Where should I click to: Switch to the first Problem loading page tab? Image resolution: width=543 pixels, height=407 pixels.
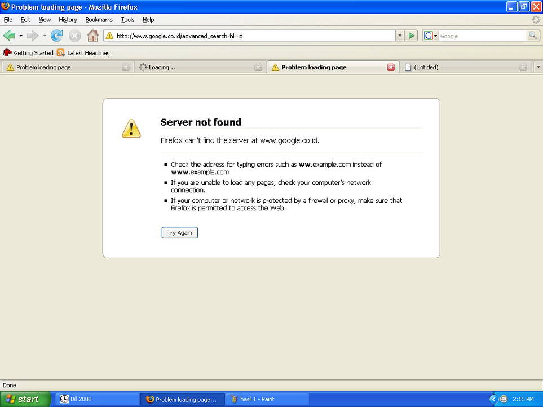click(68, 67)
